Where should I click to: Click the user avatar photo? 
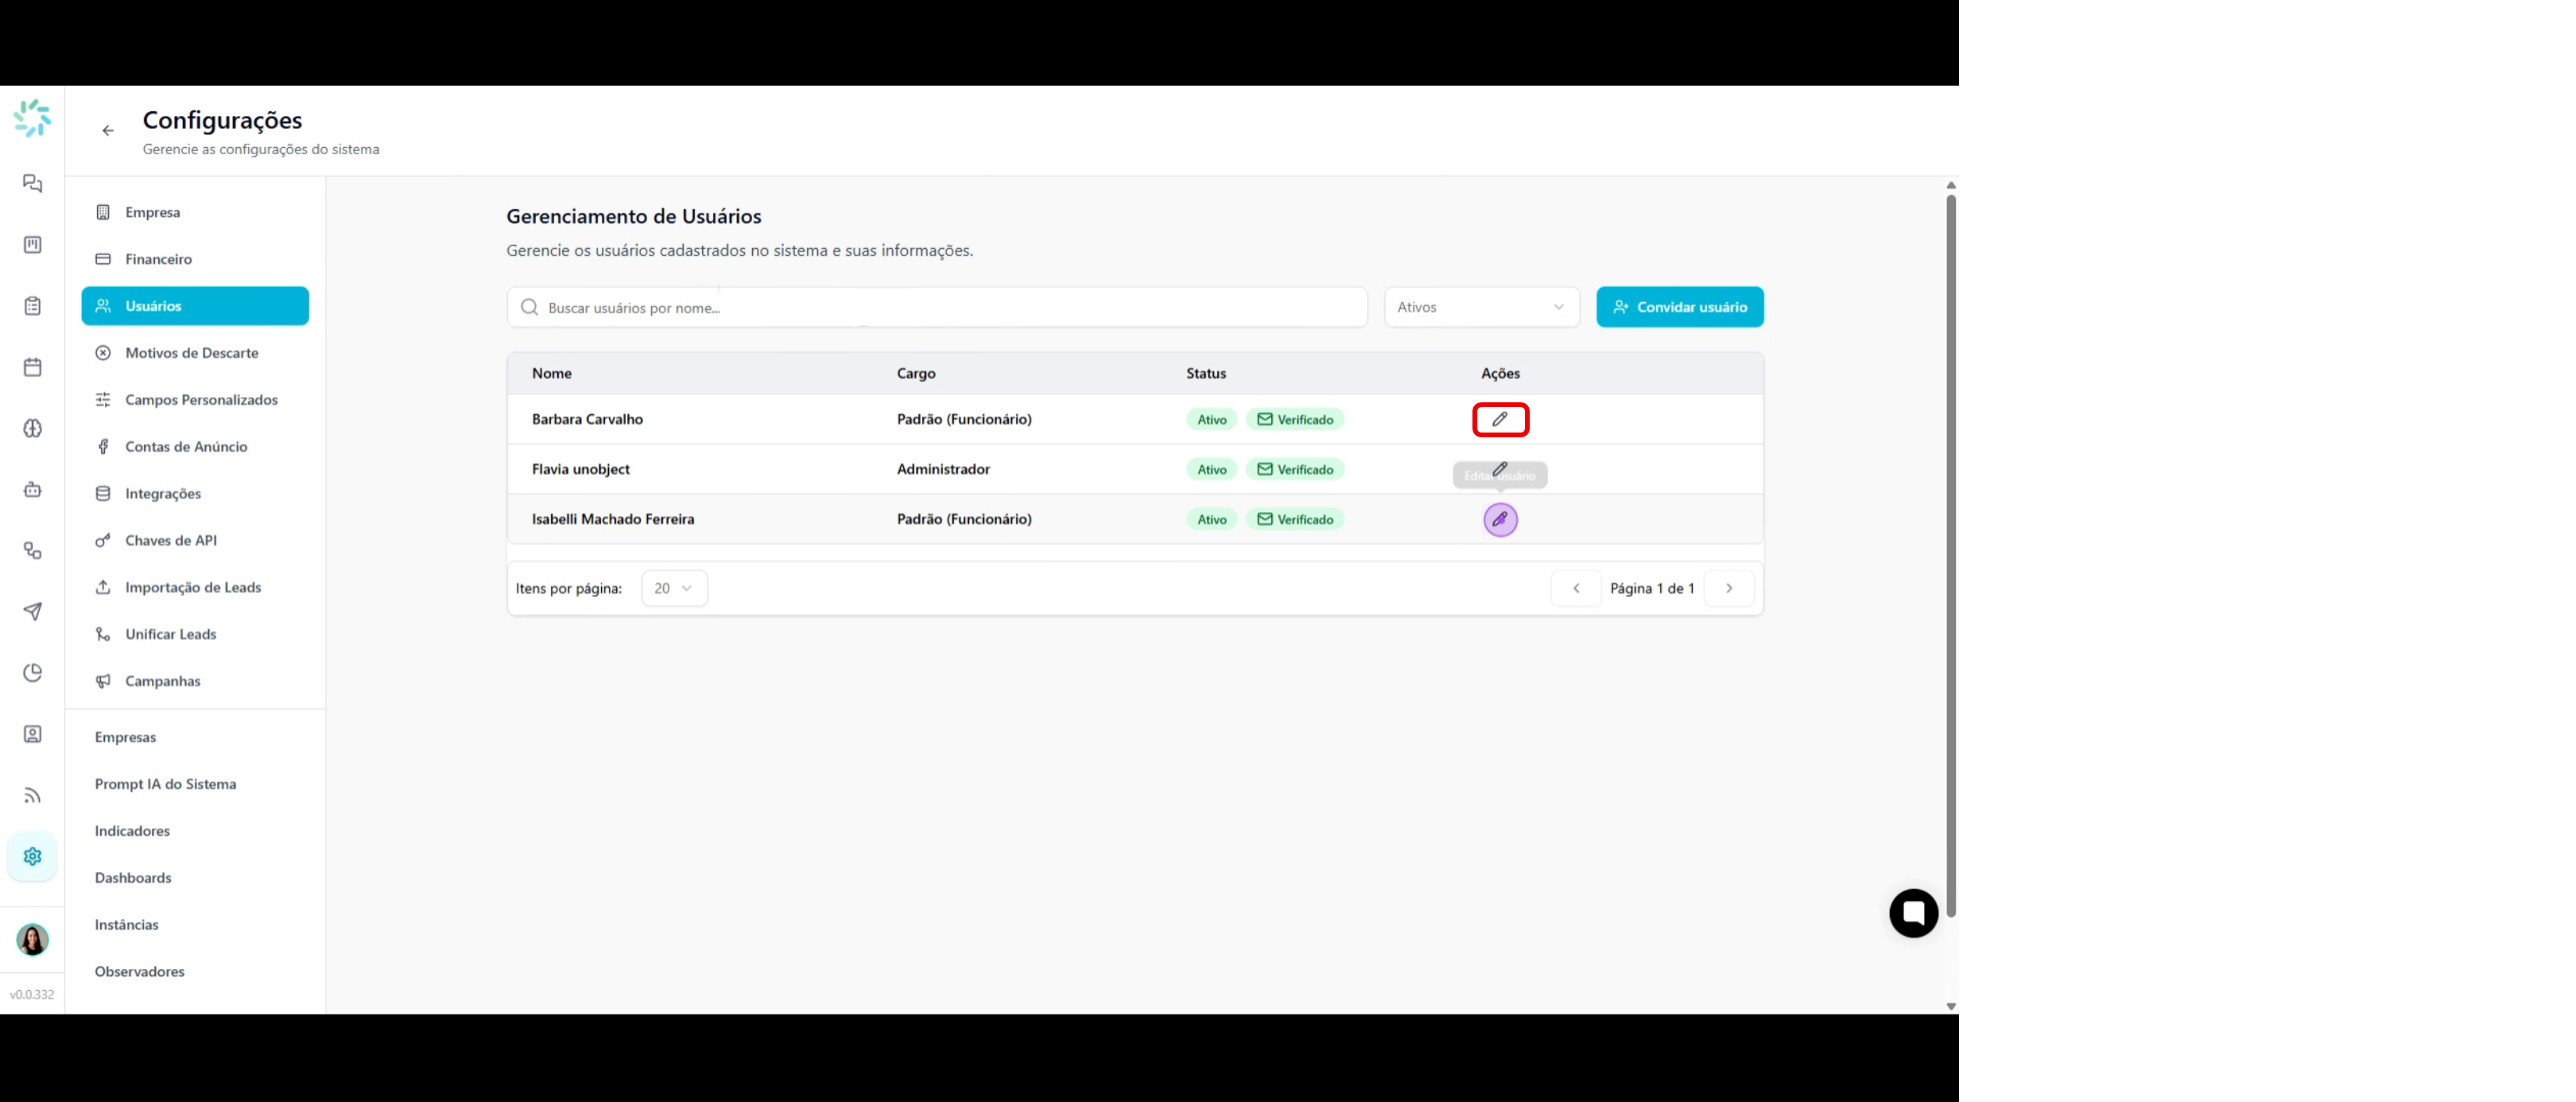pyautogui.click(x=33, y=939)
